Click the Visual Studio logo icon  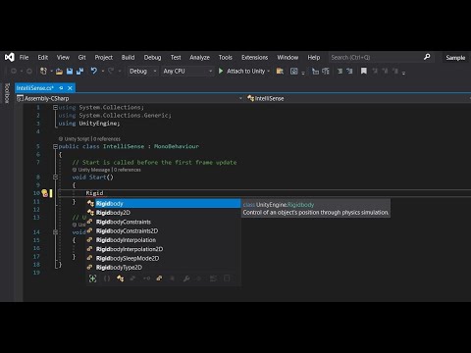pos(9,57)
